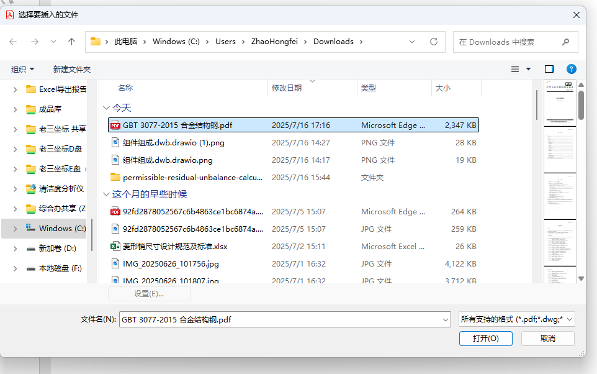The width and height of the screenshot is (597, 374).
Task: Click the Excel icon of 菱形销尺寸设计规范 file
Action: coord(114,246)
